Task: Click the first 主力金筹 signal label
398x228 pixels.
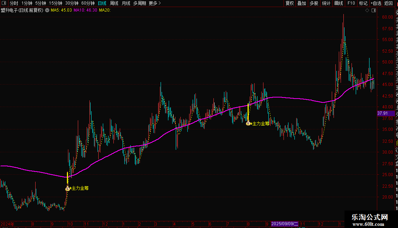Action: (80, 188)
